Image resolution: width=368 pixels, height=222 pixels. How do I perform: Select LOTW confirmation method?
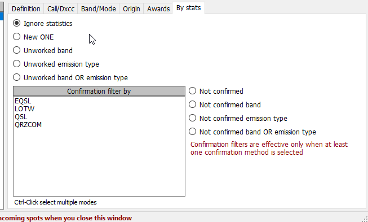(24, 109)
